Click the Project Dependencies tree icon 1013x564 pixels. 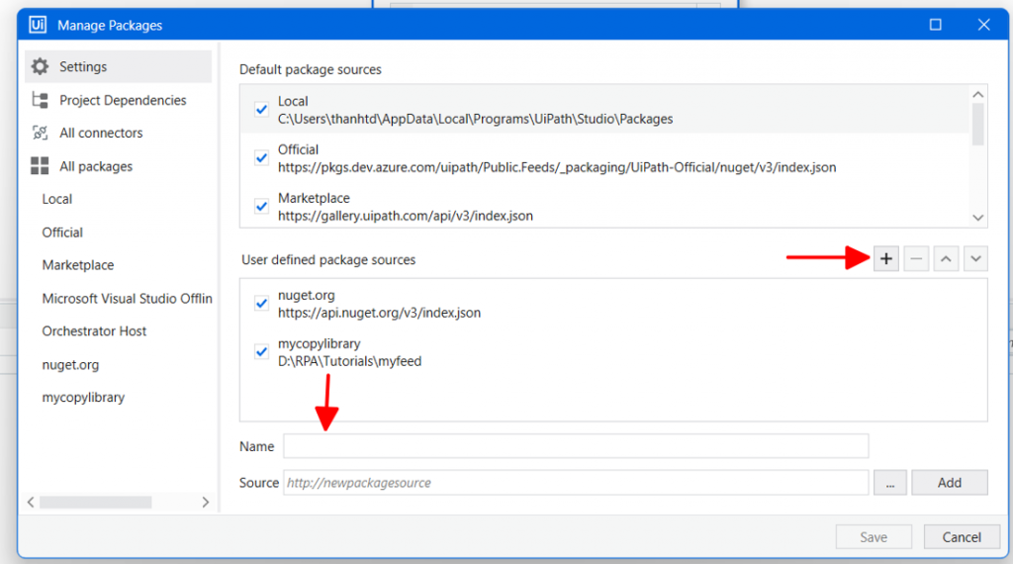coord(40,100)
